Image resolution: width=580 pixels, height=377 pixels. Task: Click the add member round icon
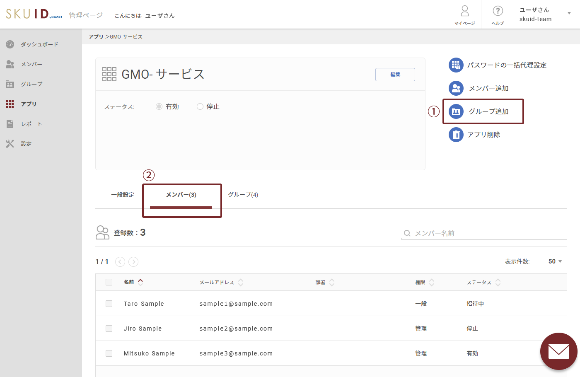pyautogui.click(x=456, y=88)
